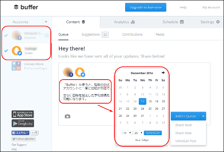The image size is (224, 152).
Task: Attach photo with camera icon
Action: point(68,116)
